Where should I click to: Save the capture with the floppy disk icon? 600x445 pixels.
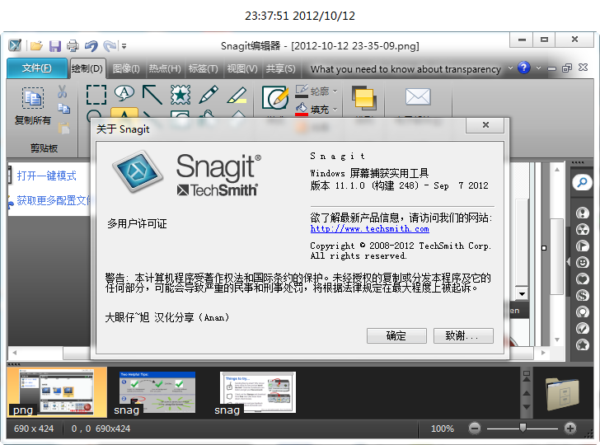tap(55, 46)
